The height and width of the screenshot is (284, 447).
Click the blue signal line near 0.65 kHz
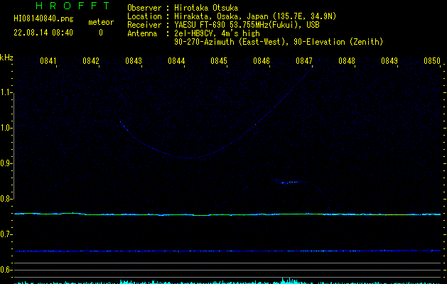[227, 251]
